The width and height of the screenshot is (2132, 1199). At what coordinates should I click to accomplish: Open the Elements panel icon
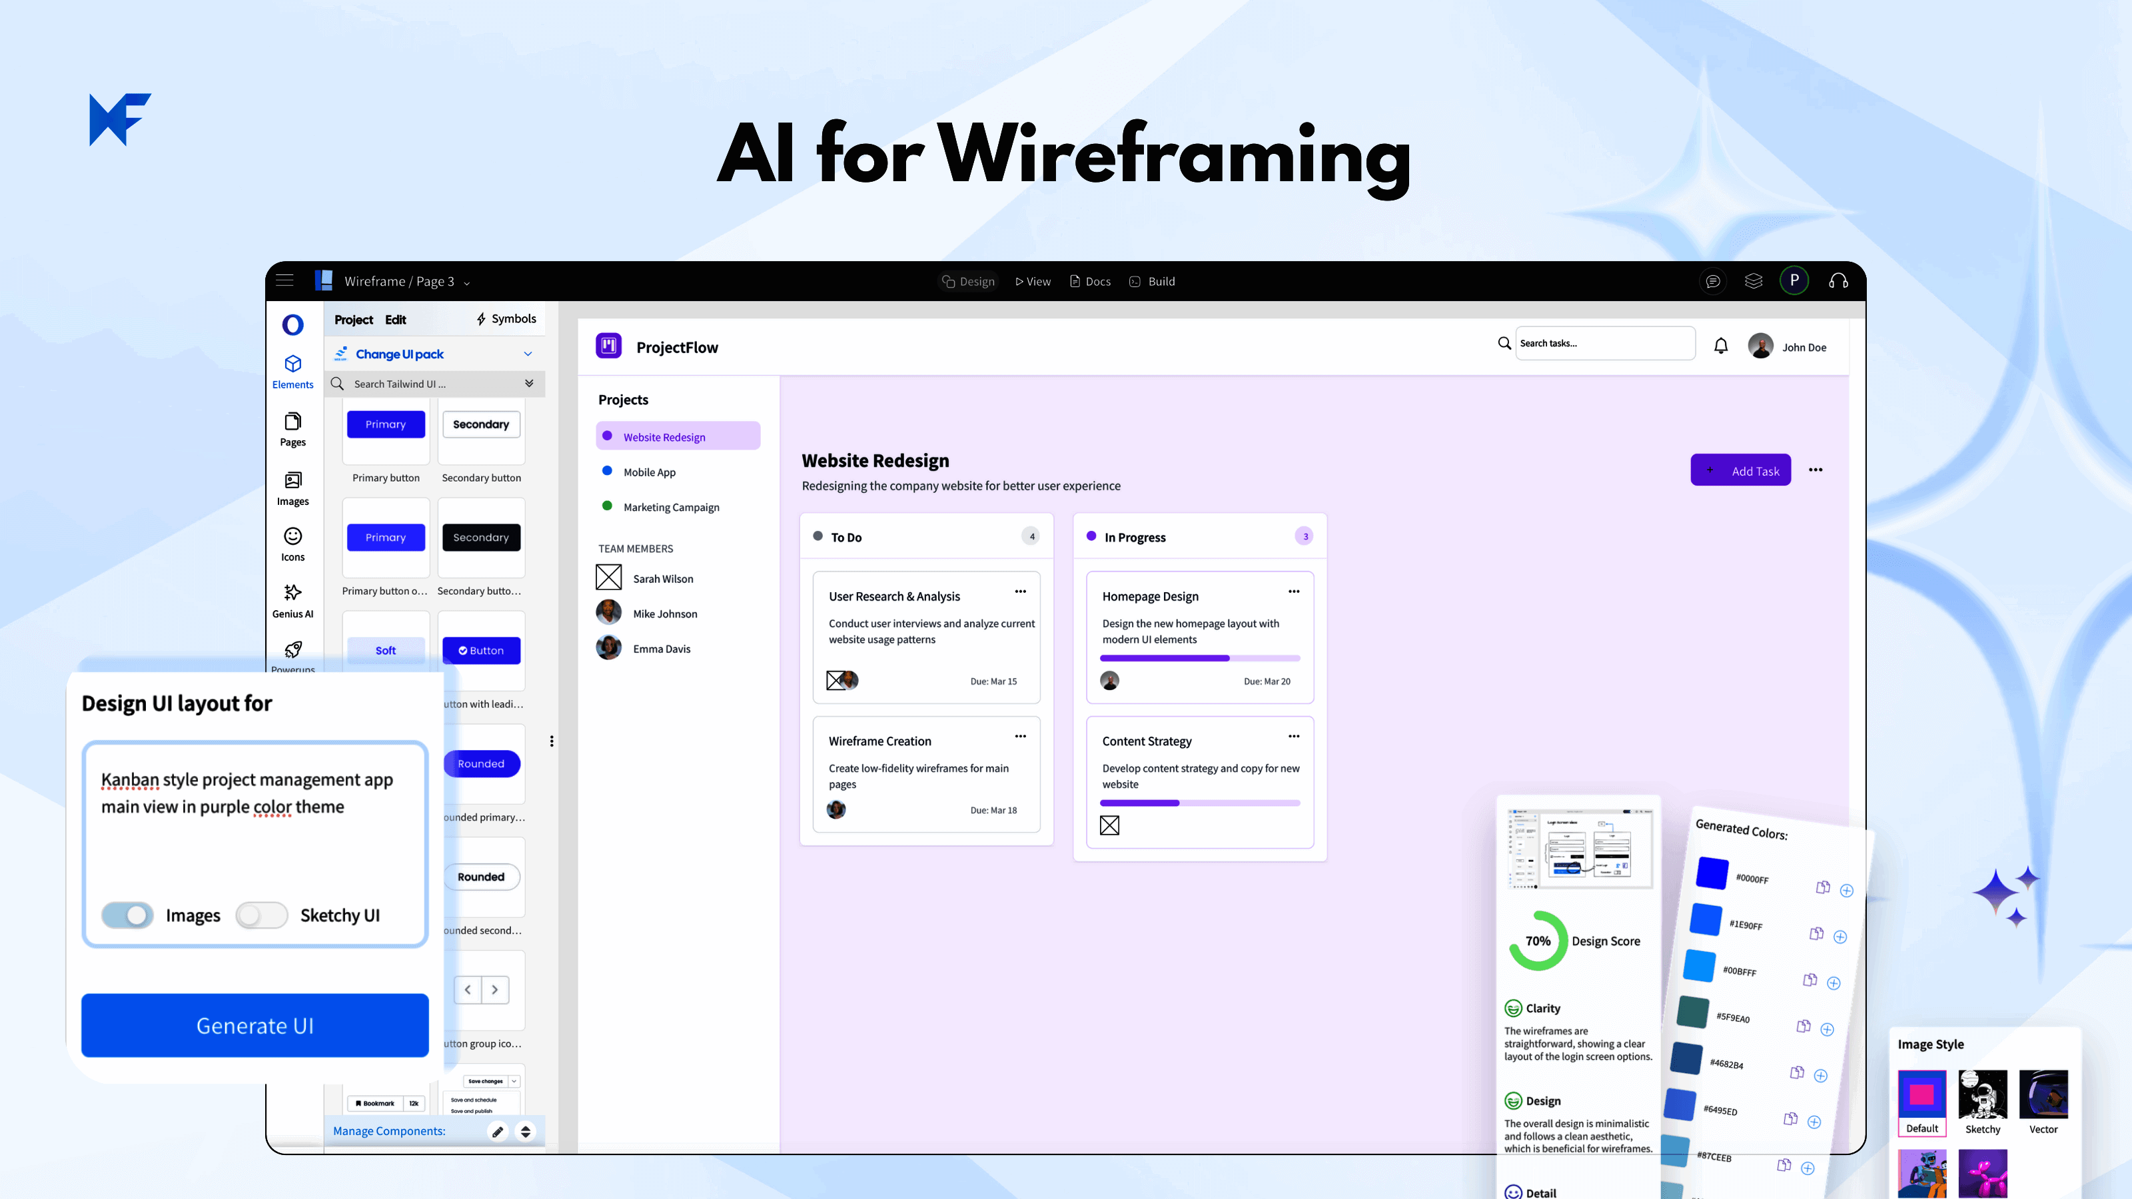[292, 365]
